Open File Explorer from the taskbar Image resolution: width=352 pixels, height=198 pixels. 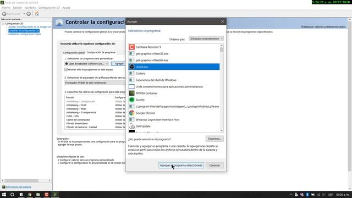coord(38,194)
